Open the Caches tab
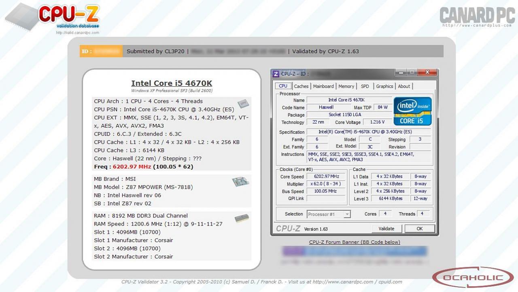This screenshot has height=292, width=518. pyautogui.click(x=301, y=86)
